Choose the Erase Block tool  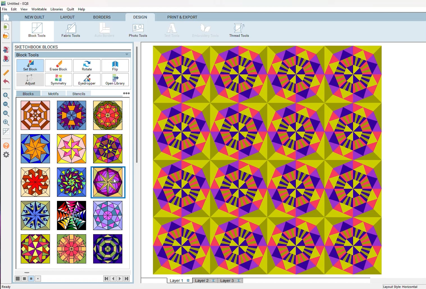point(58,66)
